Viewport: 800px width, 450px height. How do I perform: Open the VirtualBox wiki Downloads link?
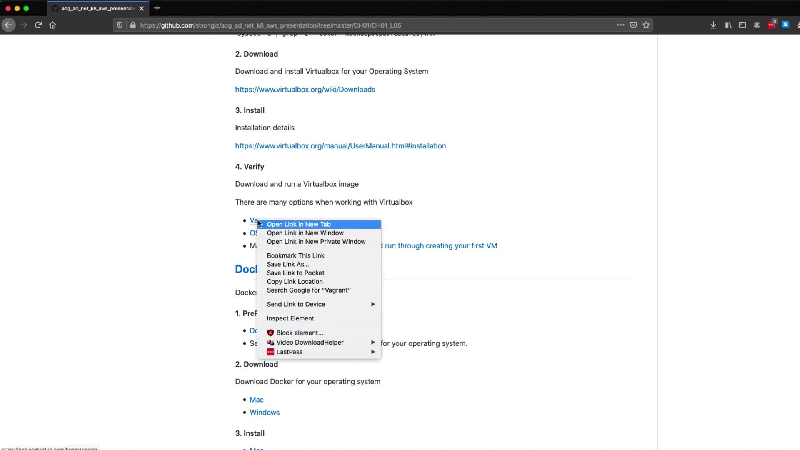[x=305, y=90]
